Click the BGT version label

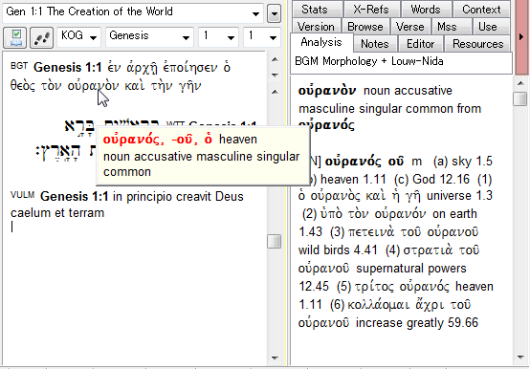point(19,66)
